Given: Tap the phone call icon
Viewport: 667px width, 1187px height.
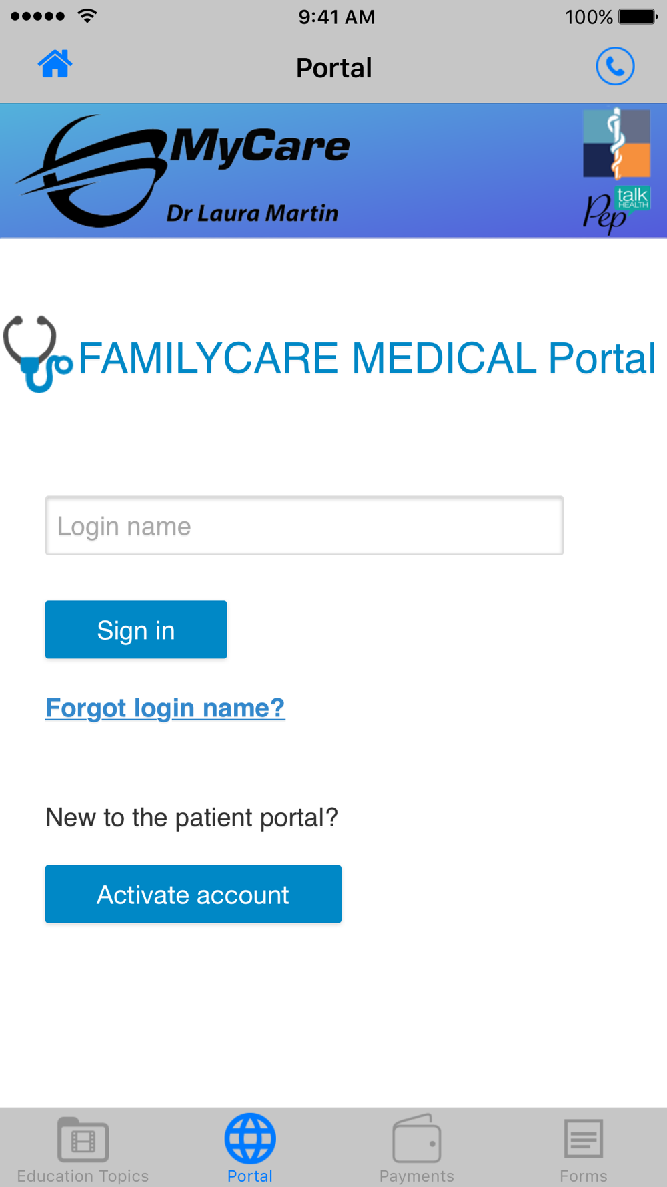Looking at the screenshot, I should [615, 66].
